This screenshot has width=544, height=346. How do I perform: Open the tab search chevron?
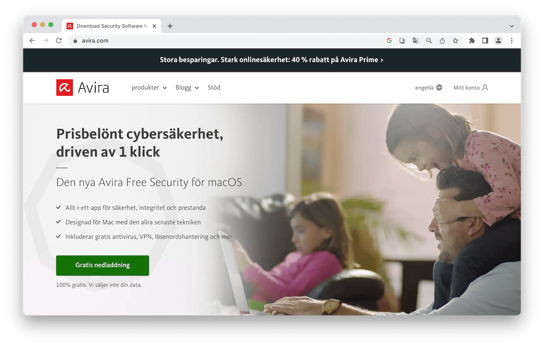(512, 26)
